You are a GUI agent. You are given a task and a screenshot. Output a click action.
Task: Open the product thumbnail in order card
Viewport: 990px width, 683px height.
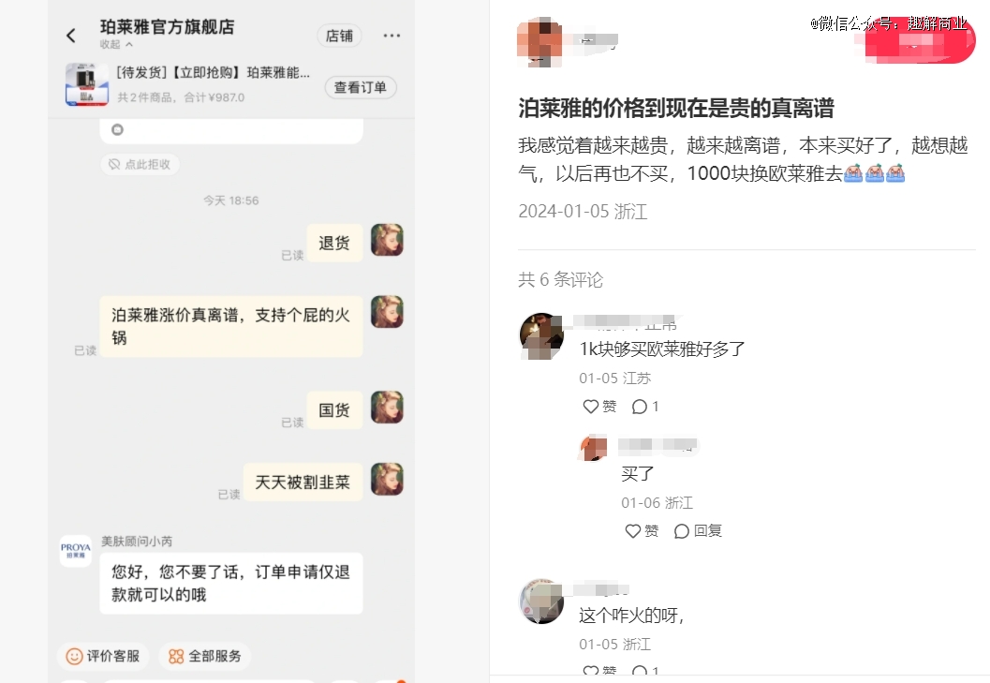click(x=87, y=84)
